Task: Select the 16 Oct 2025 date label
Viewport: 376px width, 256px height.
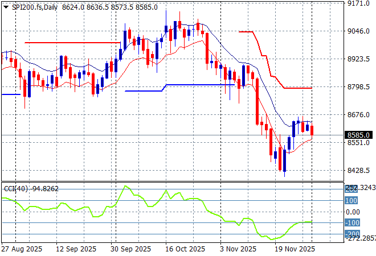Action: (185, 249)
